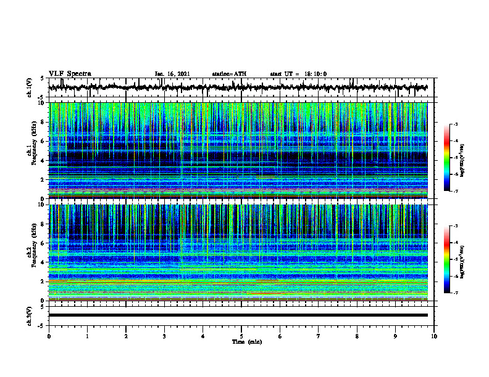The height and width of the screenshot is (377, 489).
Task: Click time axis tick label "2"
Action: coord(126,336)
